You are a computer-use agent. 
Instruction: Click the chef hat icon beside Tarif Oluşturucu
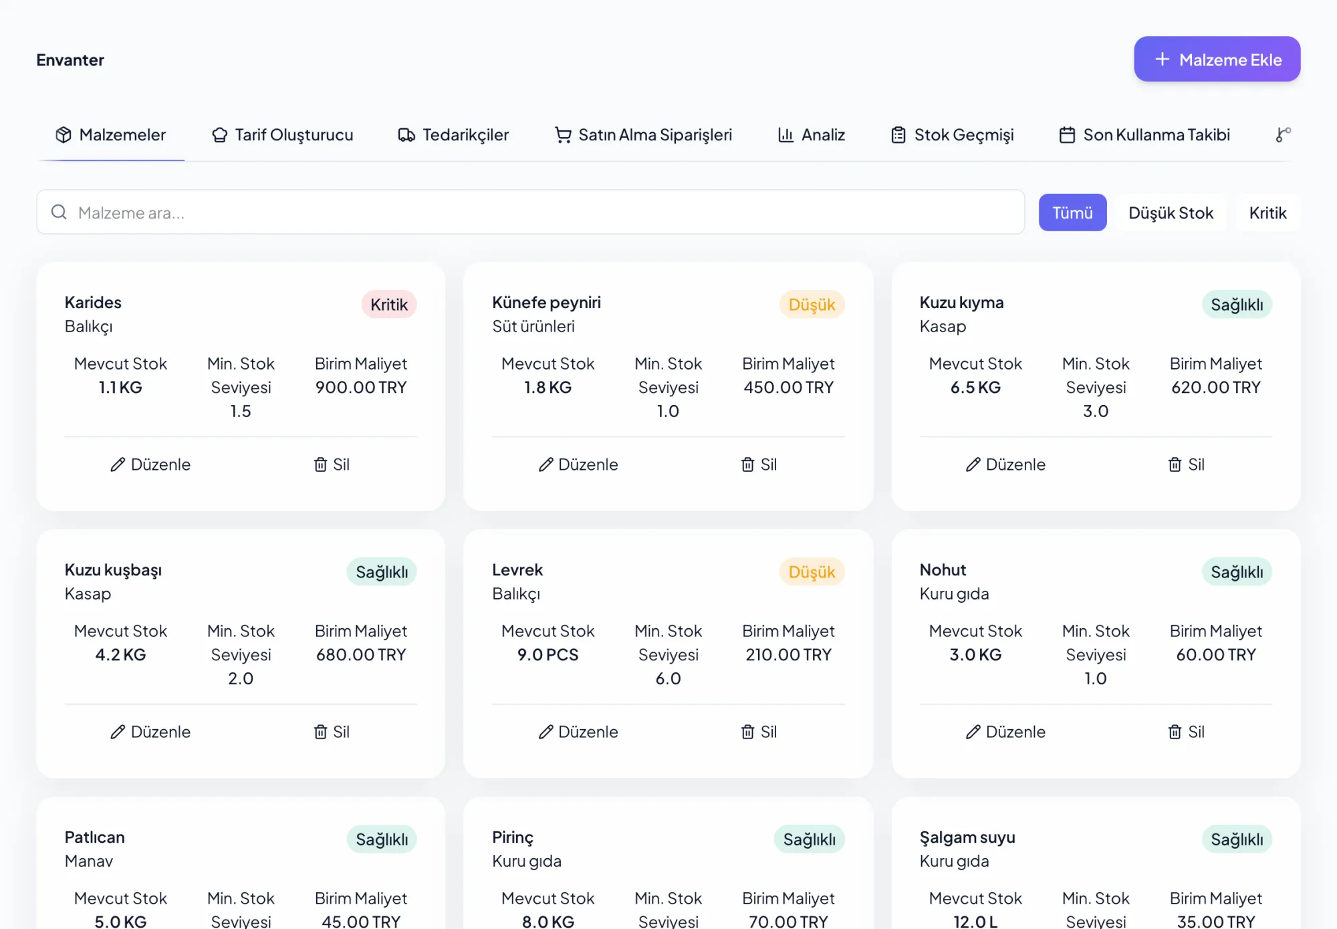[219, 135]
